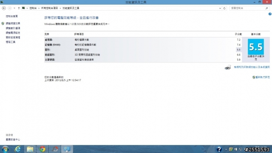Switch to Control Panel taskbar button
The width and height of the screenshot is (272, 153).
tap(67, 149)
